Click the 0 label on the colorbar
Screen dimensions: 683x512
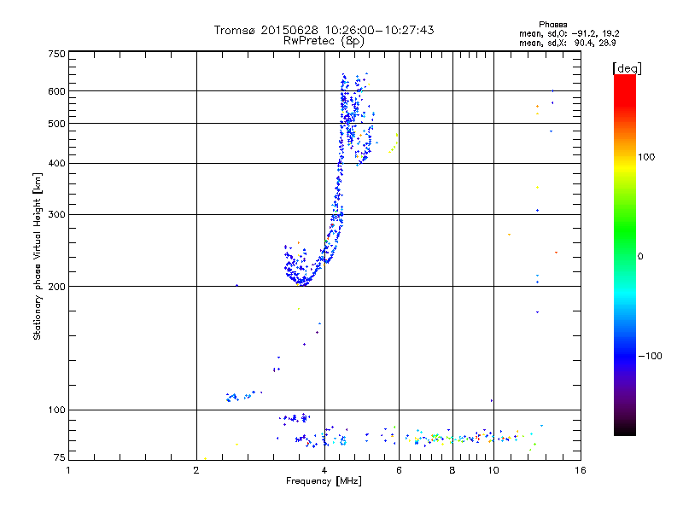[640, 256]
